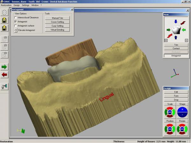Click the green next-step arrow icon
This screenshot has width=191, height=143.
[5, 67]
